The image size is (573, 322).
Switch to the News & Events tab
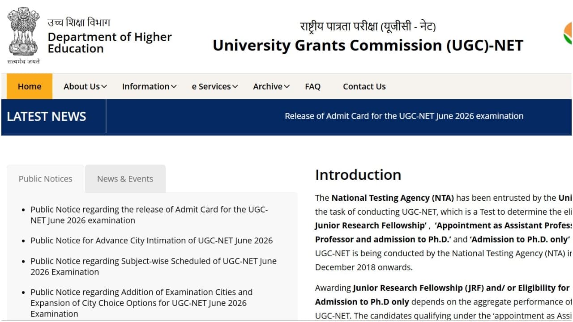pyautogui.click(x=125, y=179)
